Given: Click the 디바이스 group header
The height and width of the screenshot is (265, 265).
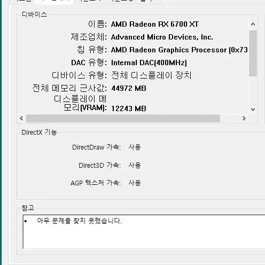Looking at the screenshot, I should pos(34,14).
